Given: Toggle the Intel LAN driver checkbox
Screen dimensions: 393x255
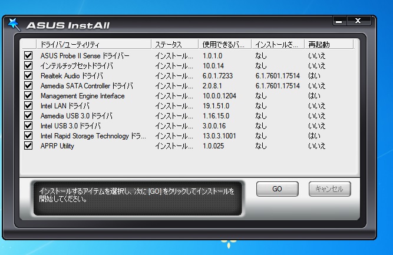Looking at the screenshot, I should [28, 105].
